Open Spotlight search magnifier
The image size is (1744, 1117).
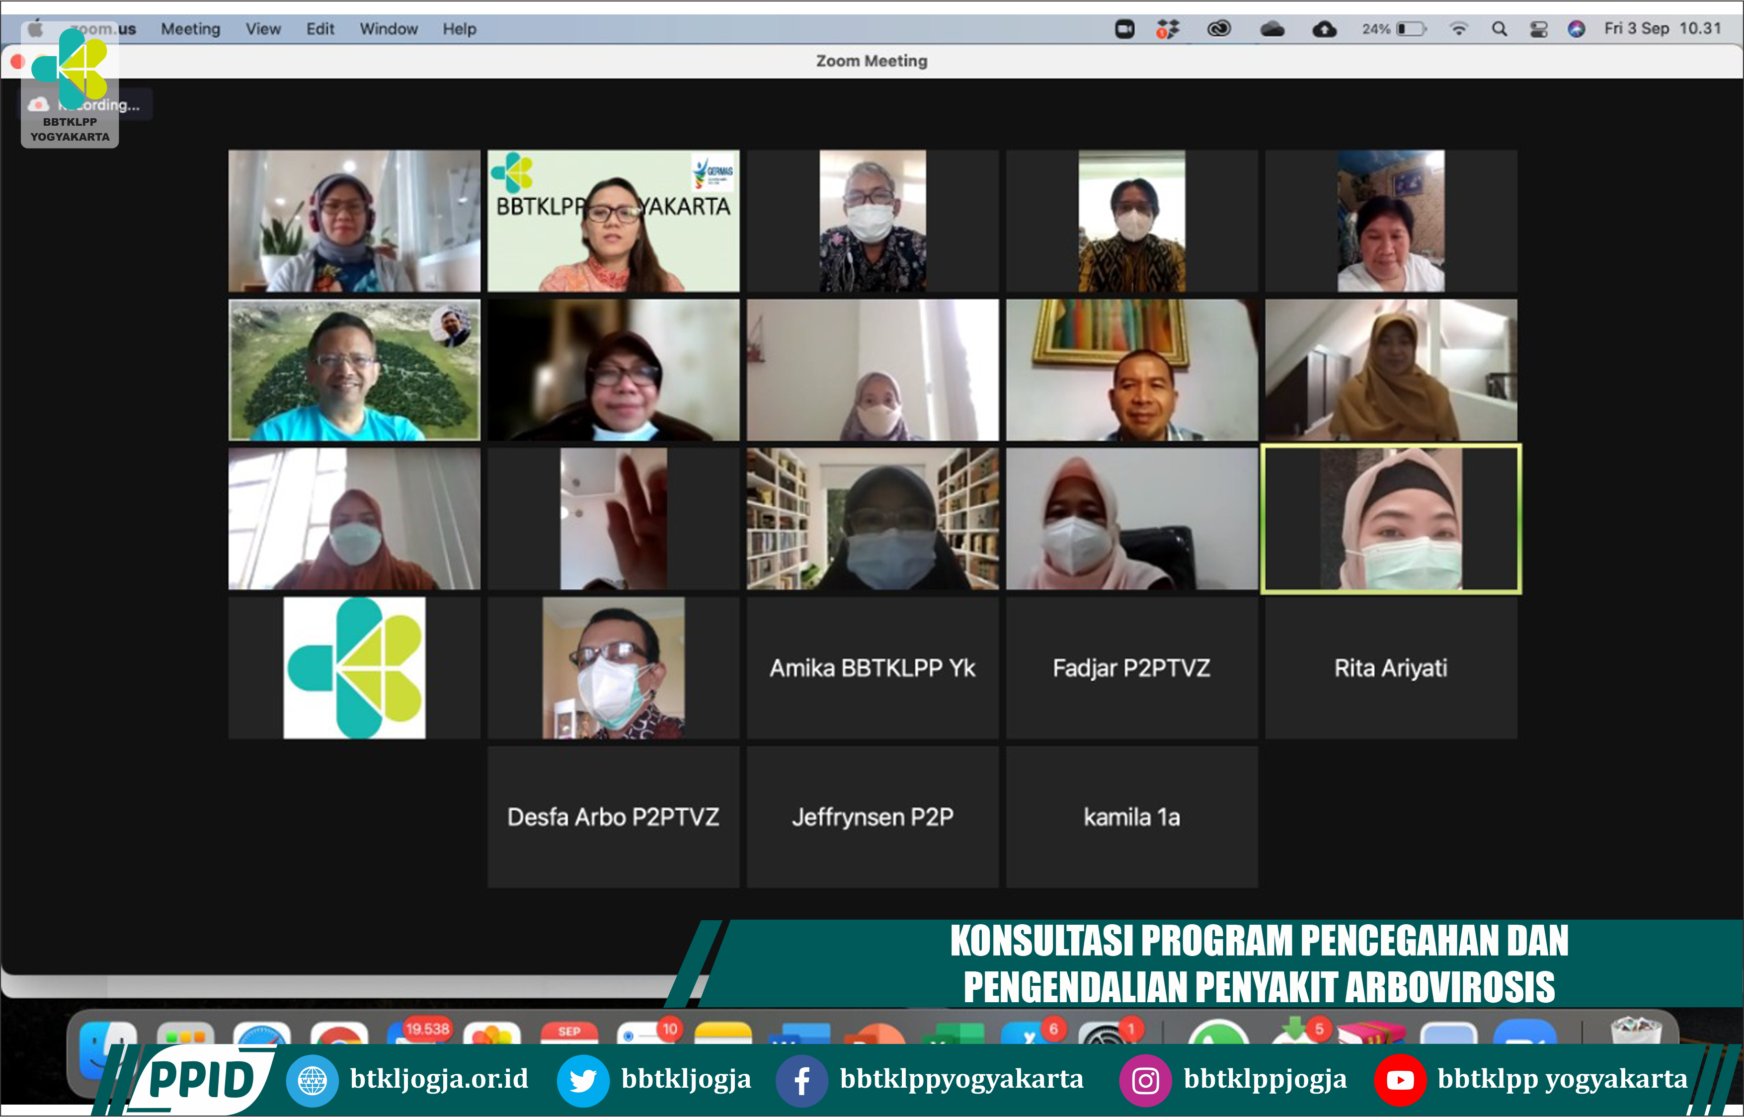point(1499,29)
